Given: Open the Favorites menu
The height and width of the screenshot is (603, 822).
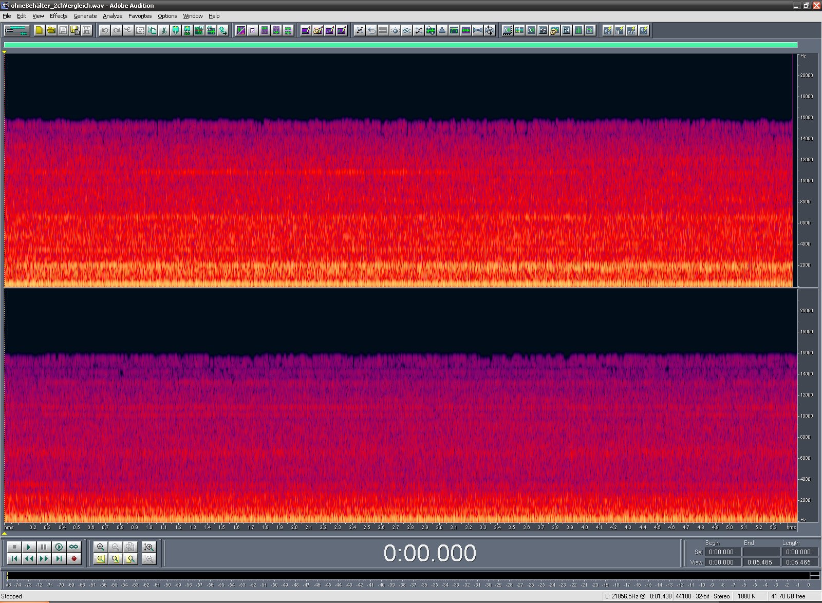Looking at the screenshot, I should (140, 16).
